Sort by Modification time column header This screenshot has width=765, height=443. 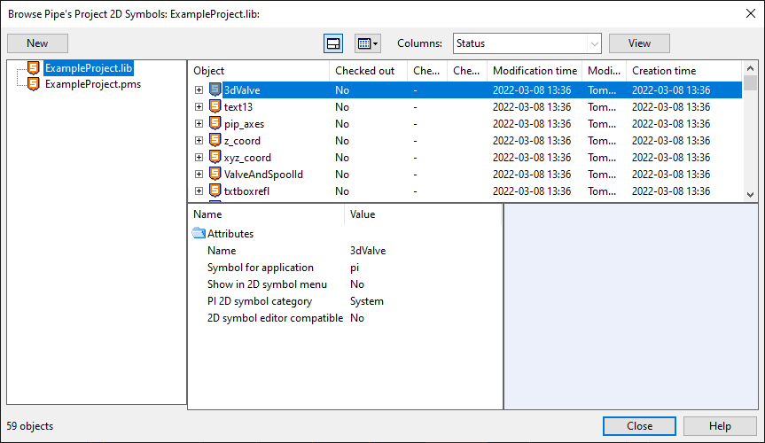pos(535,71)
